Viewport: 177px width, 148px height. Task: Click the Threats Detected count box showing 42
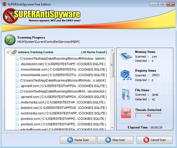(149, 116)
